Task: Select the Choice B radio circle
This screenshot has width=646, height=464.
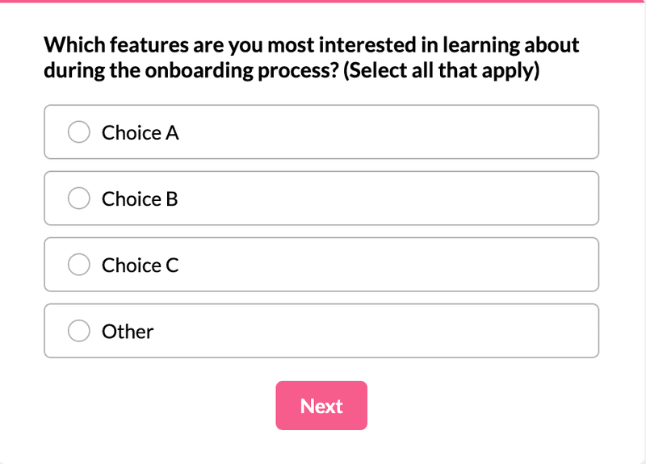Action: point(79,199)
